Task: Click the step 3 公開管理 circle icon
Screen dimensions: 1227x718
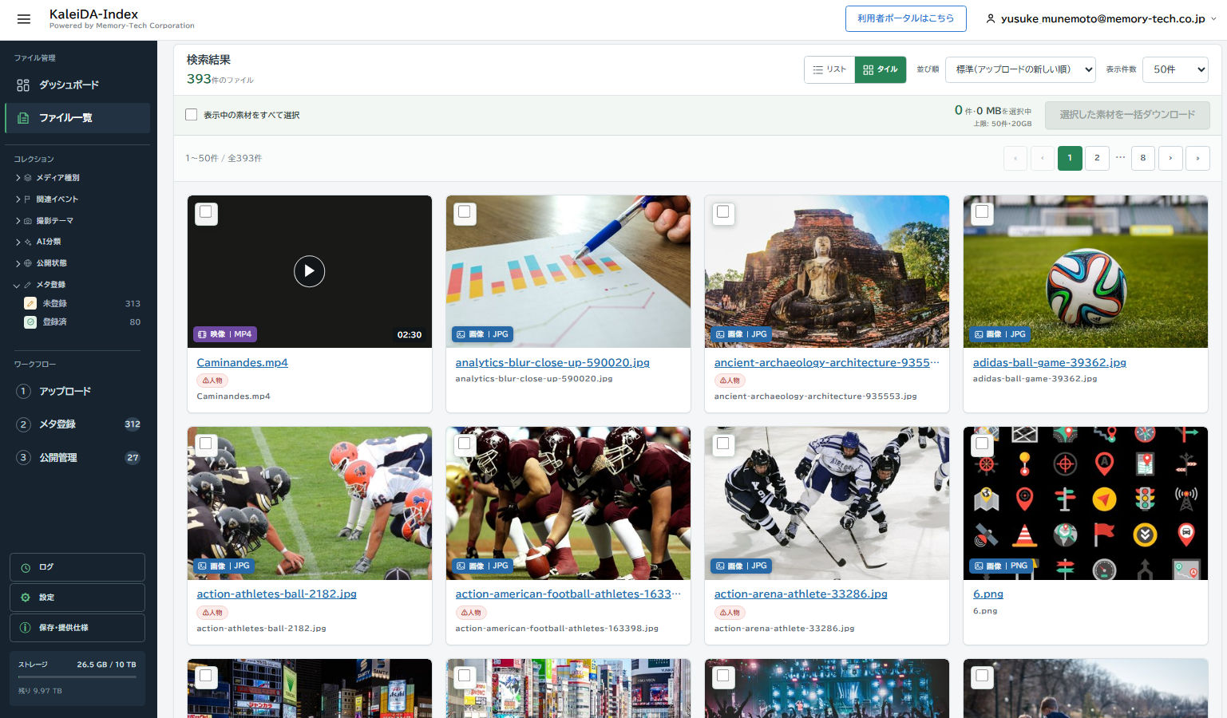Action: [x=24, y=457]
